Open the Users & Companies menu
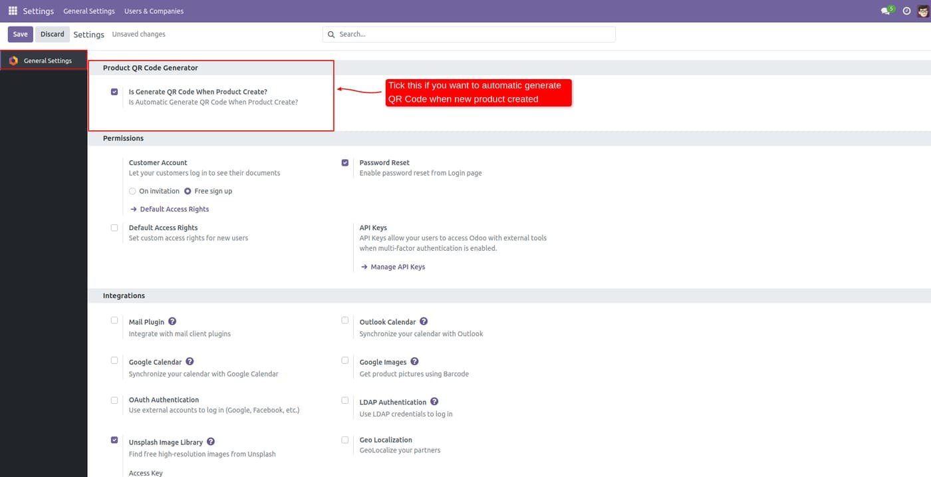 [154, 11]
